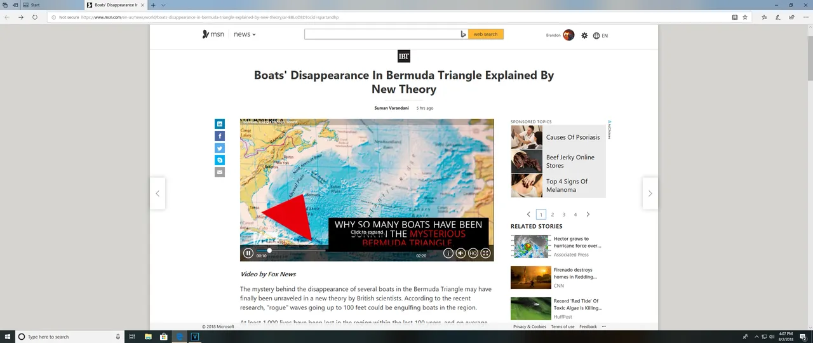Refresh the page

35,17
